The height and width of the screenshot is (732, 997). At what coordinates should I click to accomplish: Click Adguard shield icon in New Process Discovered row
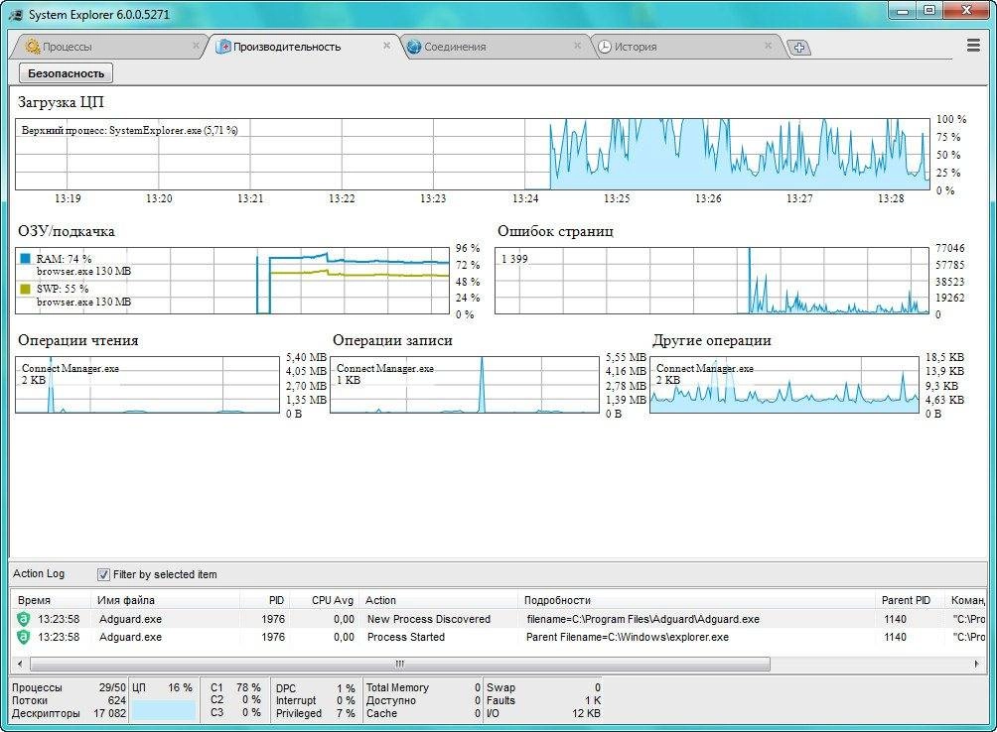coord(24,619)
